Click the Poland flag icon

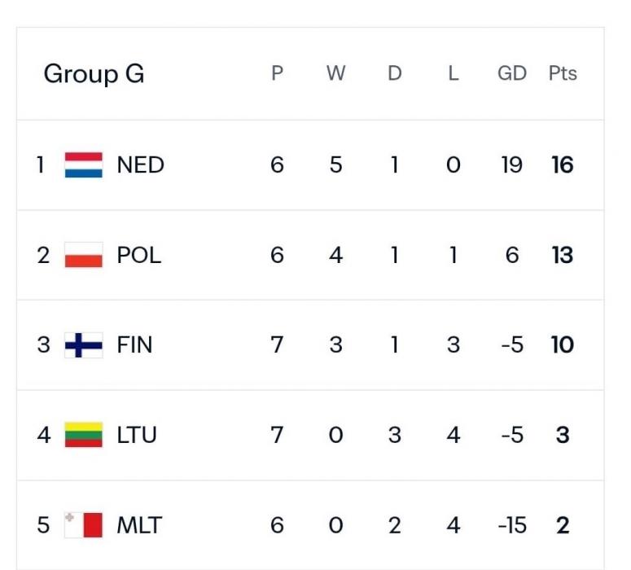pyautogui.click(x=84, y=256)
